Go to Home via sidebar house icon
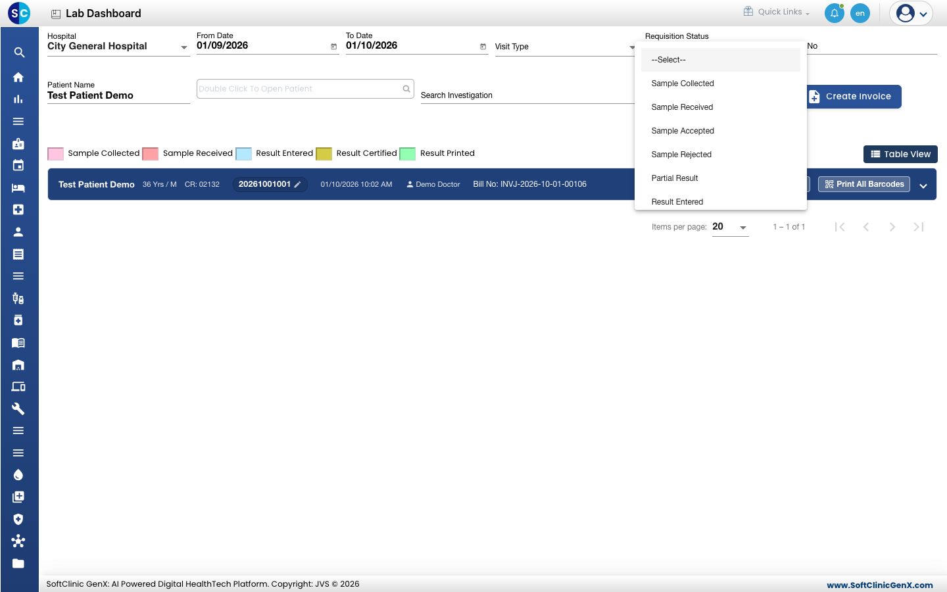The height and width of the screenshot is (592, 947). coord(18,77)
